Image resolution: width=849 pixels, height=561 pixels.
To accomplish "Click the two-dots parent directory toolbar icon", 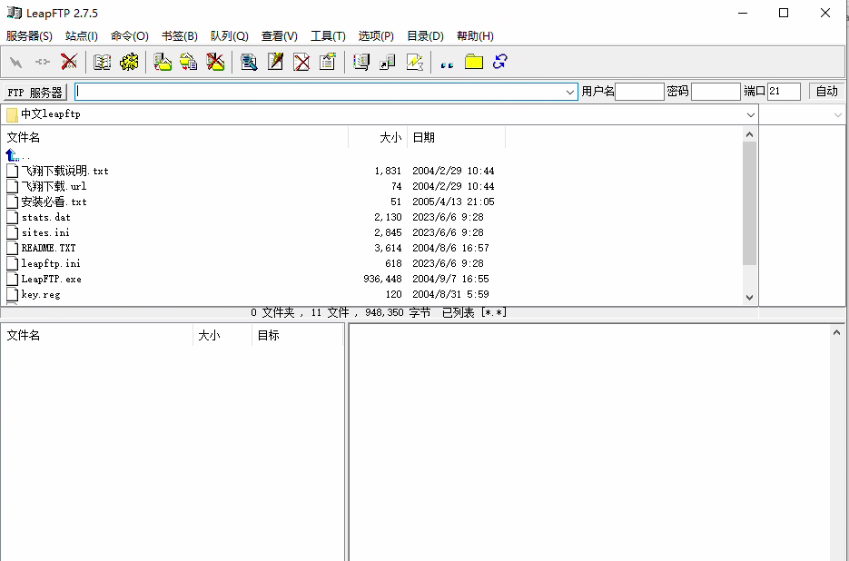I will pos(447,64).
